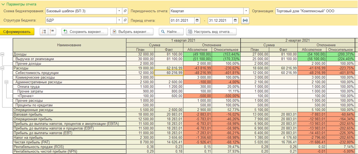Click the Q2 cell -232,80%
This screenshot has width=358, height=154.
pyautogui.click(x=341, y=142)
